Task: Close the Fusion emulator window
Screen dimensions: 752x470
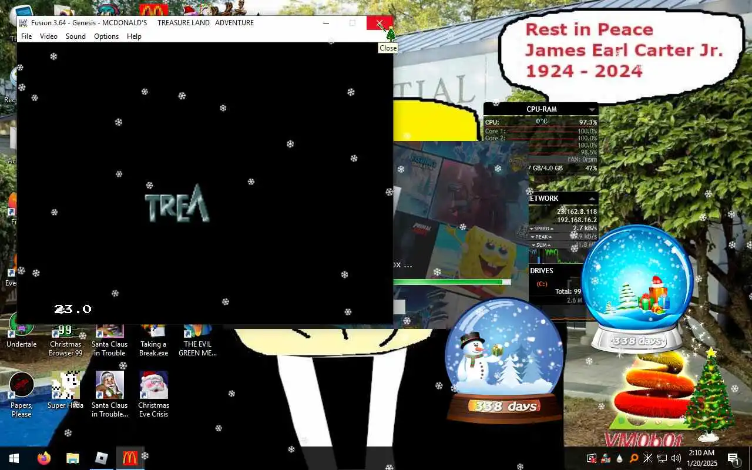Action: [380, 23]
